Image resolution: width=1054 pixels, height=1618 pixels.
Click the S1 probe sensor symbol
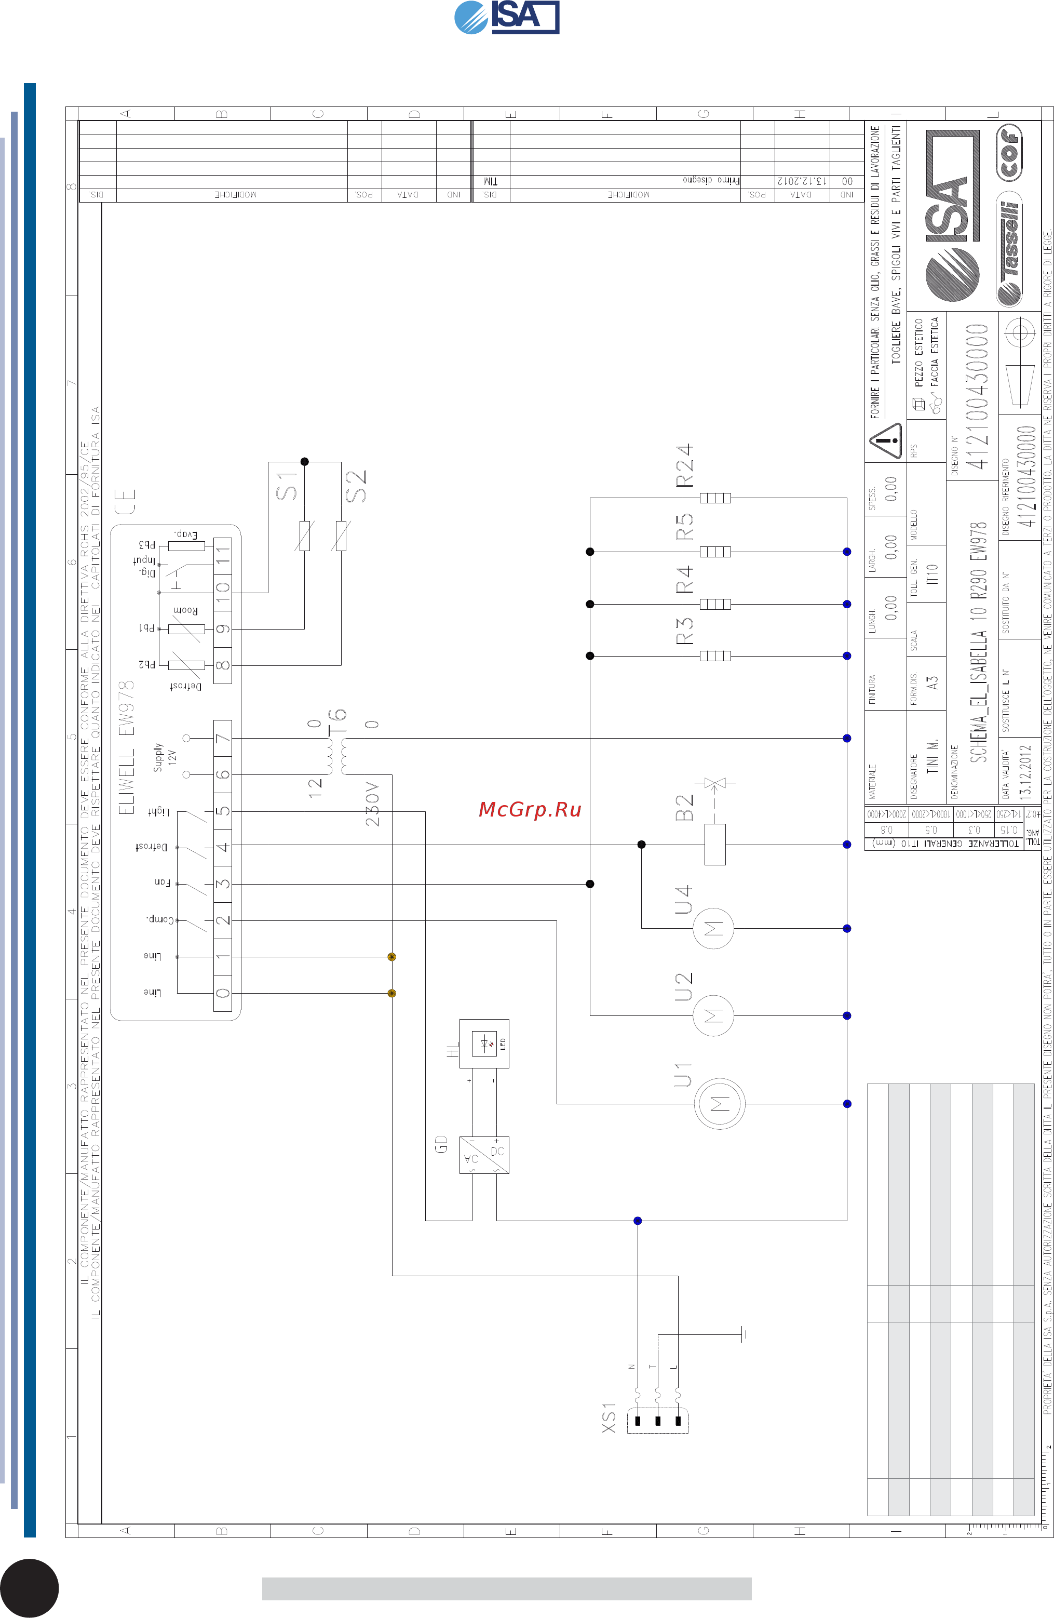(304, 536)
